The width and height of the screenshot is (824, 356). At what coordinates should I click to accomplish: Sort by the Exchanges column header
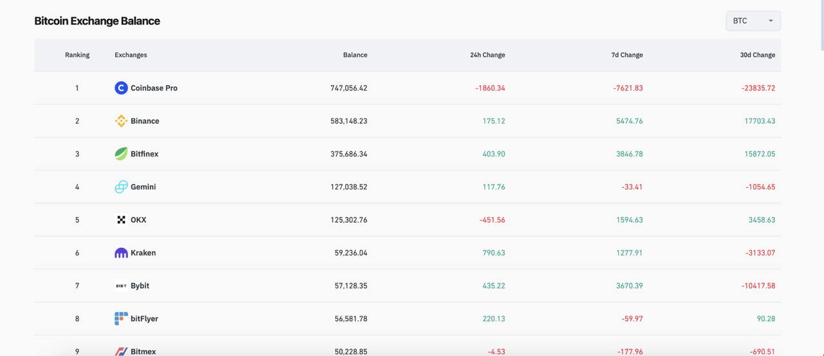pyautogui.click(x=131, y=55)
